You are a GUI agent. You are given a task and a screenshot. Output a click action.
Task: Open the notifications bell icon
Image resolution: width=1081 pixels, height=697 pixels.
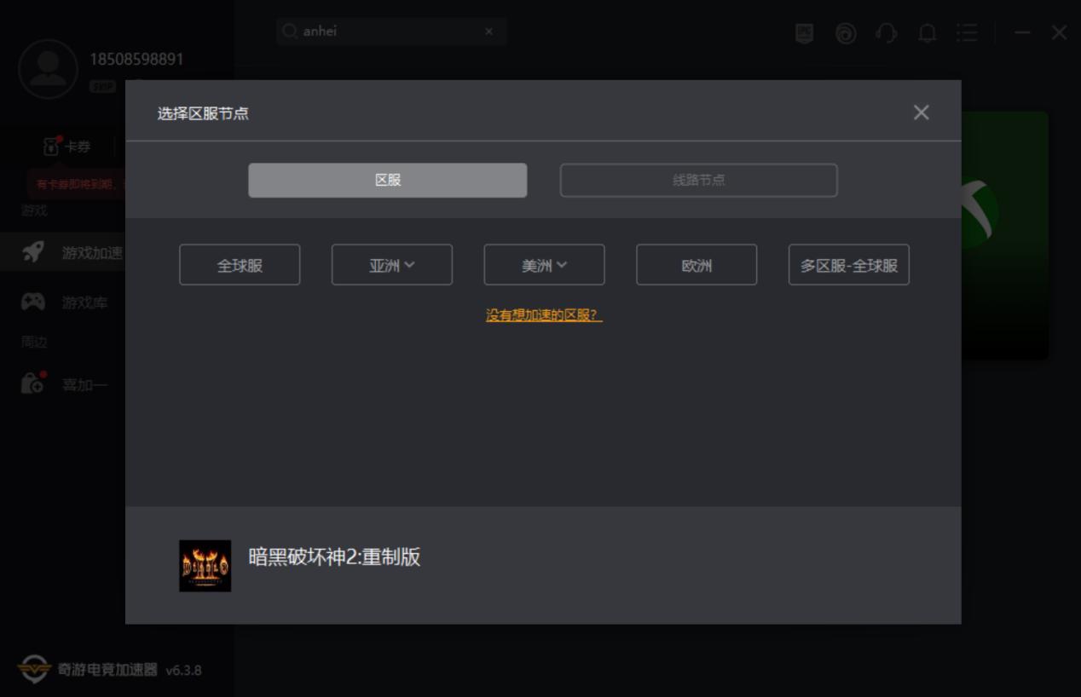(x=927, y=33)
